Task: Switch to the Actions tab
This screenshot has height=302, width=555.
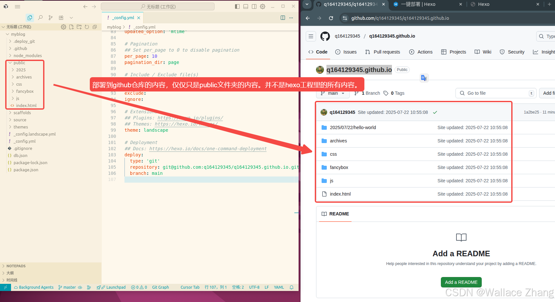Action: [x=421, y=52]
